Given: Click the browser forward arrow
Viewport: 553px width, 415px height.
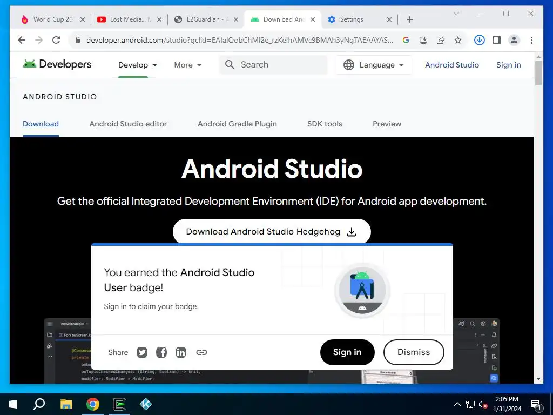Looking at the screenshot, I should click(39, 40).
